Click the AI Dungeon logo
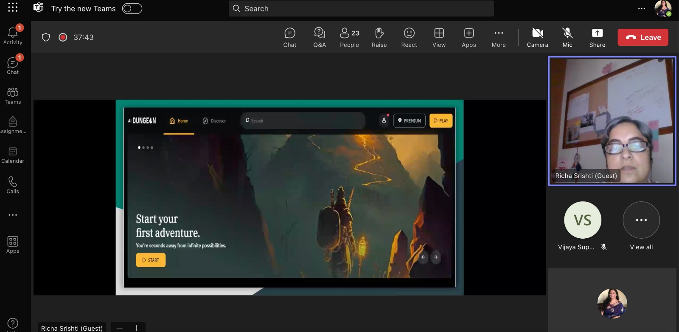This screenshot has height=332, width=679. pyautogui.click(x=142, y=121)
